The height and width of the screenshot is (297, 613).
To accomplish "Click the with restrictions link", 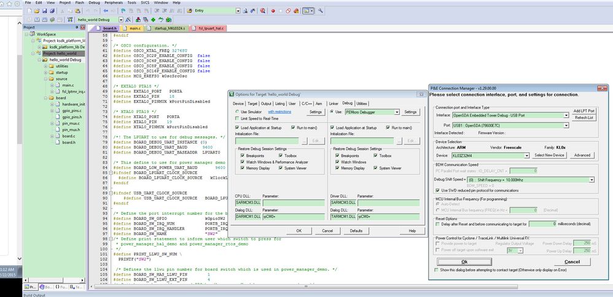I will click(x=279, y=112).
